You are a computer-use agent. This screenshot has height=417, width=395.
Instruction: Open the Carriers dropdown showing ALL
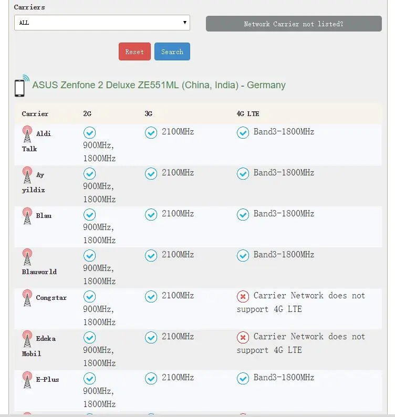point(102,23)
